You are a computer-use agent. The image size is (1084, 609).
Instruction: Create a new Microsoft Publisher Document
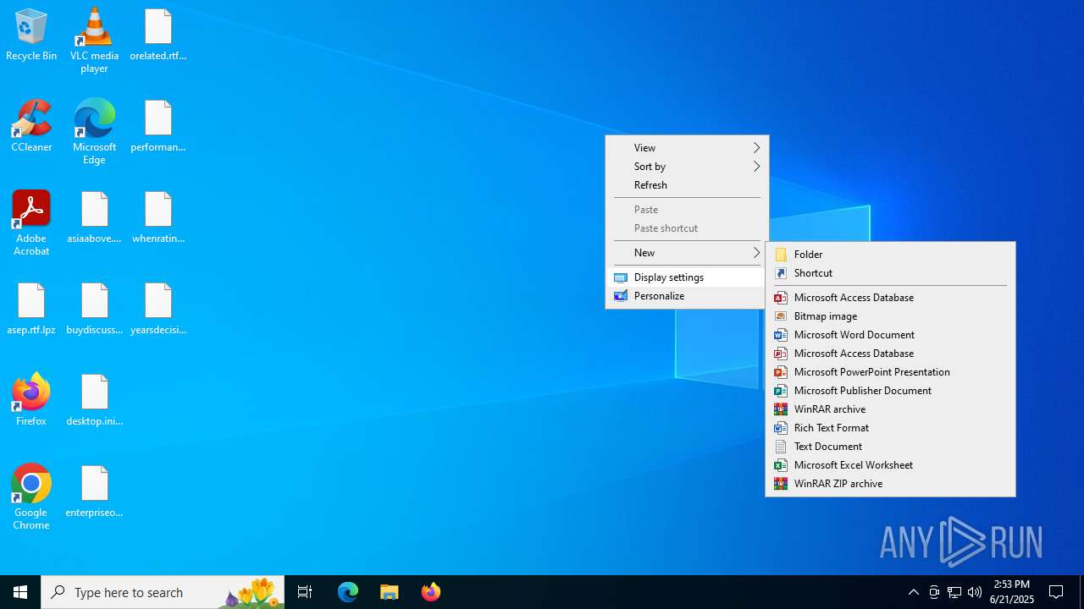pyautogui.click(x=890, y=391)
